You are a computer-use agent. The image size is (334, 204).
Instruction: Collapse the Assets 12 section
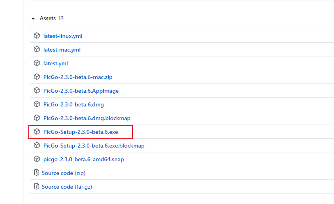(33, 19)
